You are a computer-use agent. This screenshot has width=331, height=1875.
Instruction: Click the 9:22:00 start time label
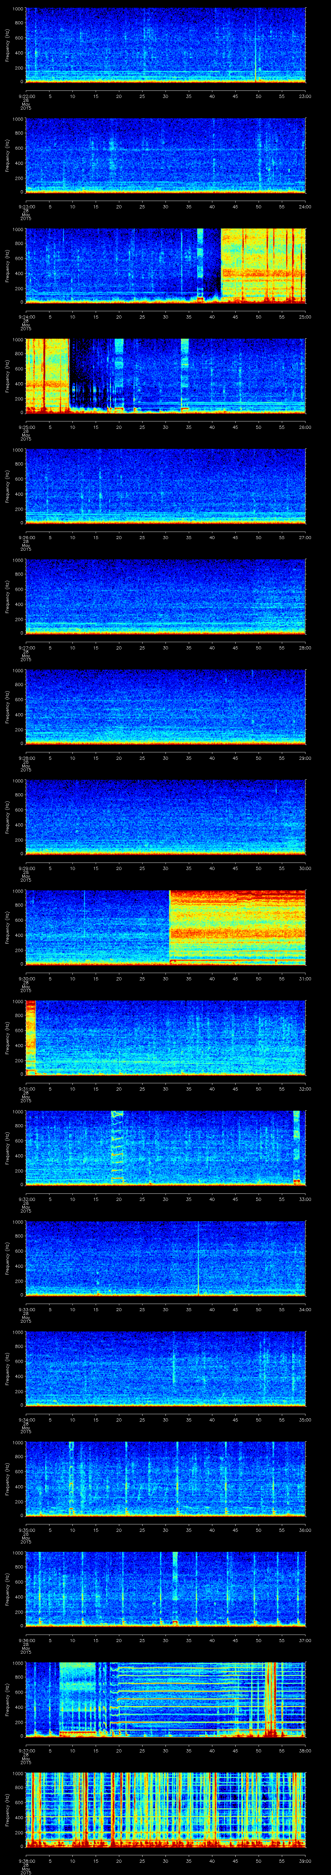[x=26, y=96]
